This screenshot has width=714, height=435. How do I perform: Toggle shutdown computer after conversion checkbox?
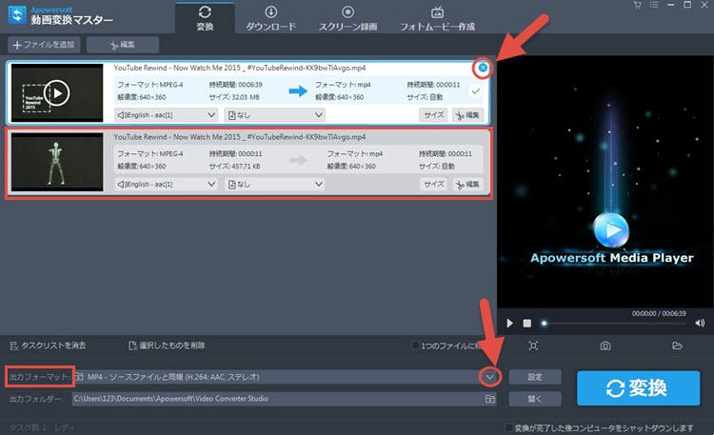[x=509, y=427]
